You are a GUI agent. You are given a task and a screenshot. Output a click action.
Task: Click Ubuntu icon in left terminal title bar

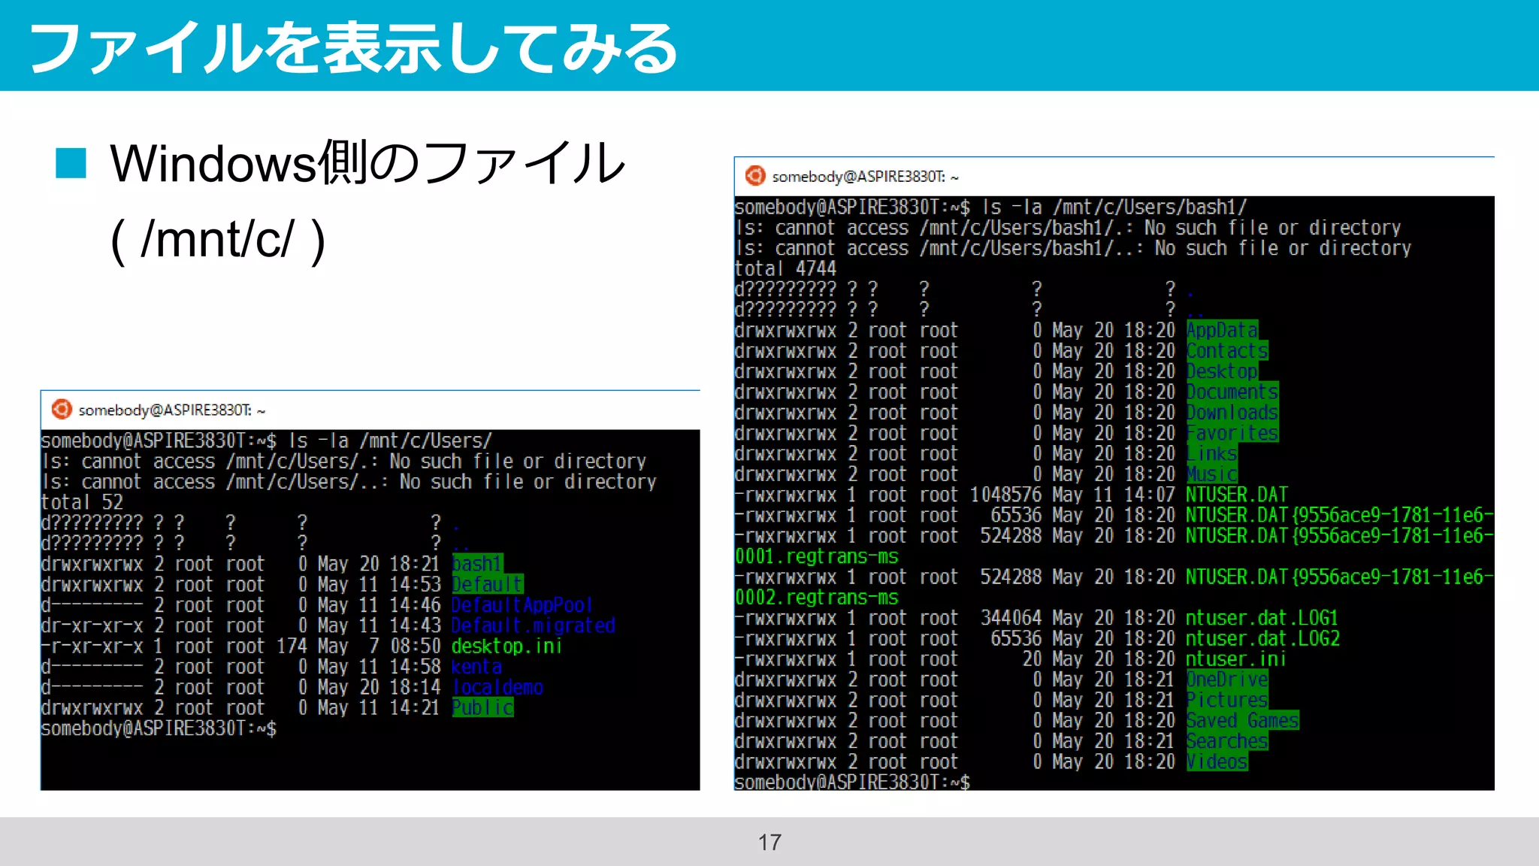(x=62, y=410)
